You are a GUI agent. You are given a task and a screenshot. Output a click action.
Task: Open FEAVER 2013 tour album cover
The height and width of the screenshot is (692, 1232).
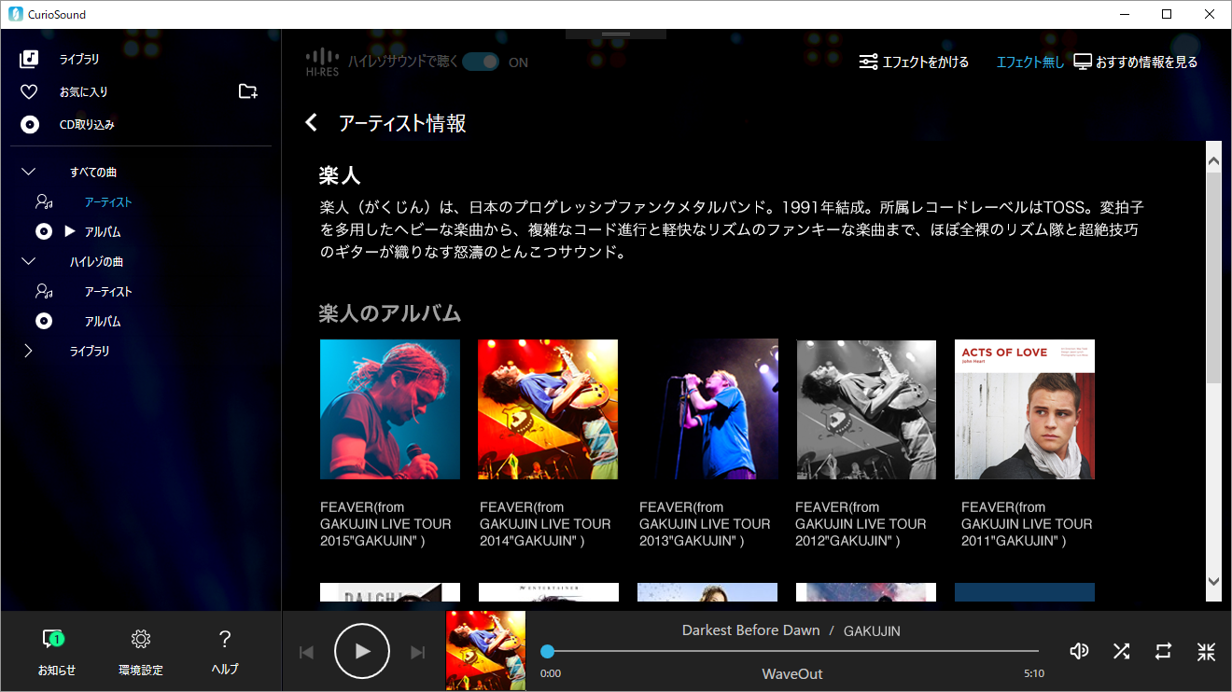tap(707, 409)
